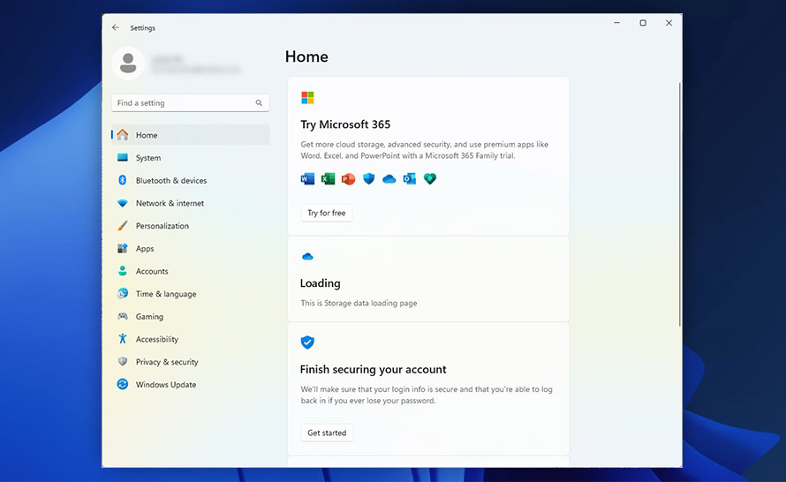Click the Try Microsoft 365 heading
The width and height of the screenshot is (786, 482).
[345, 124]
